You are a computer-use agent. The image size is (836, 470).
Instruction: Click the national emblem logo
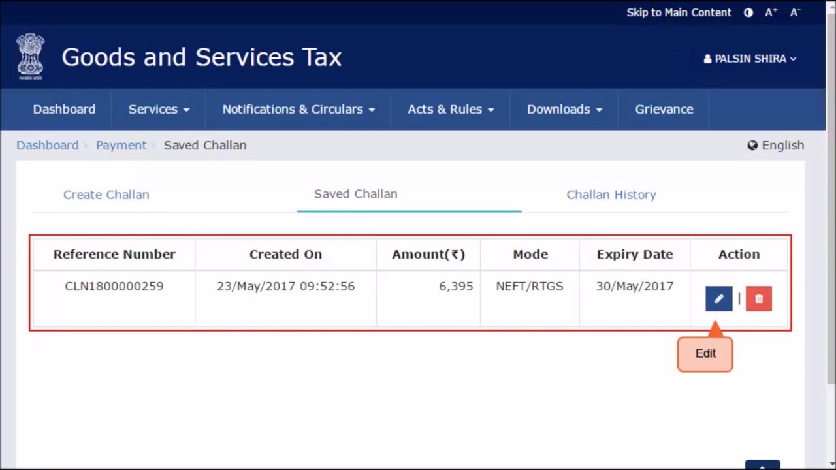[31, 57]
